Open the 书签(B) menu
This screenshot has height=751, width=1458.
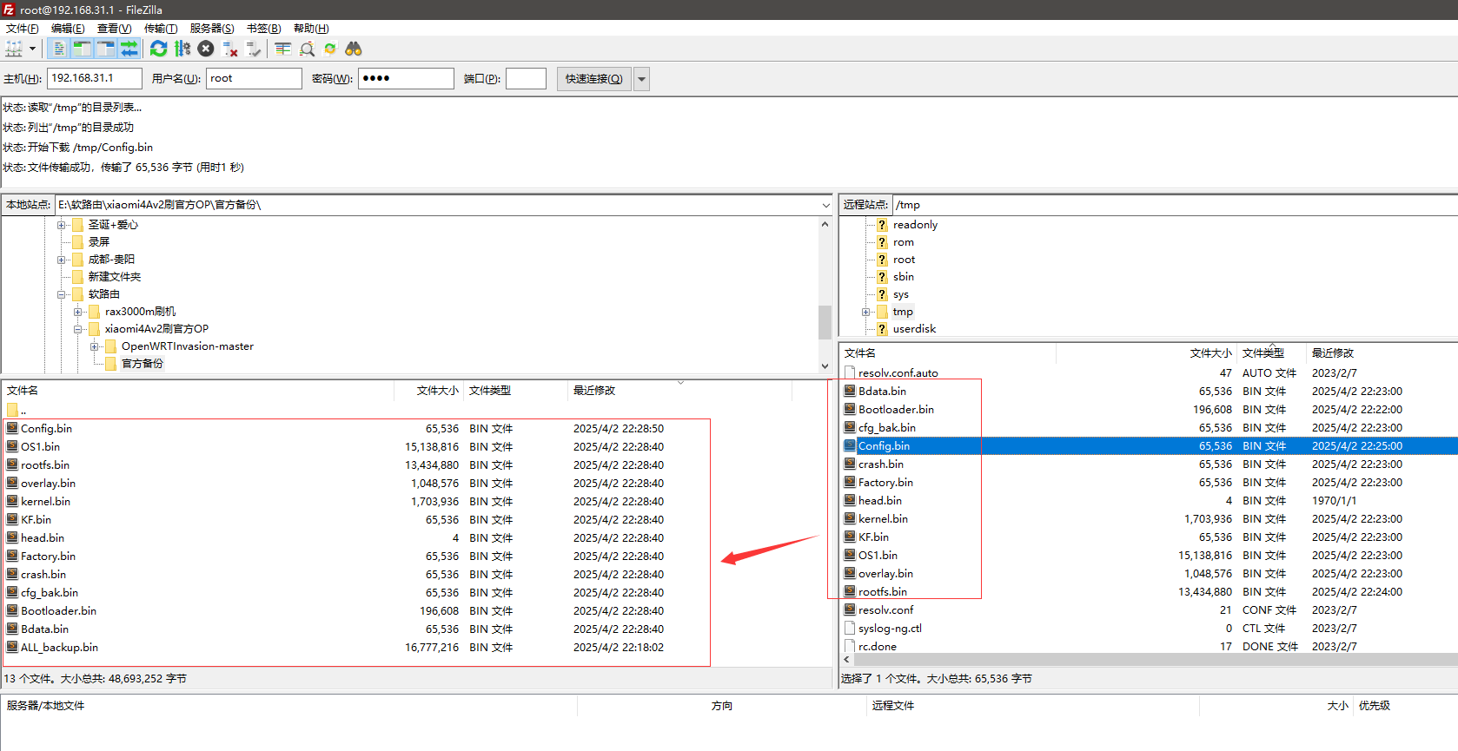click(263, 29)
